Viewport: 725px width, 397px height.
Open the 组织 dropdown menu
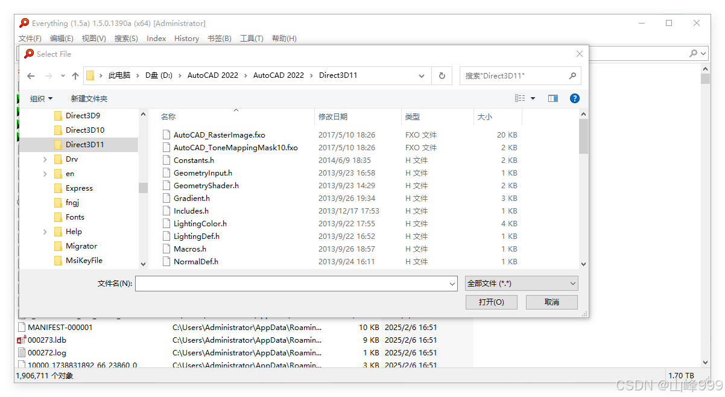point(42,98)
